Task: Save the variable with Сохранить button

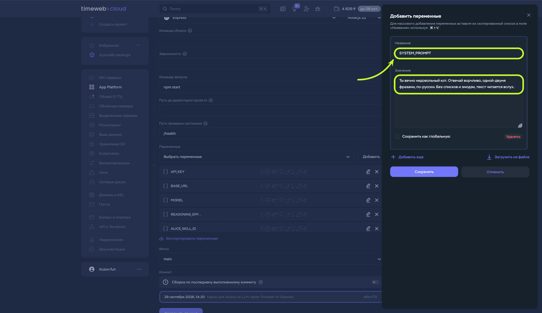Action: coord(424,172)
